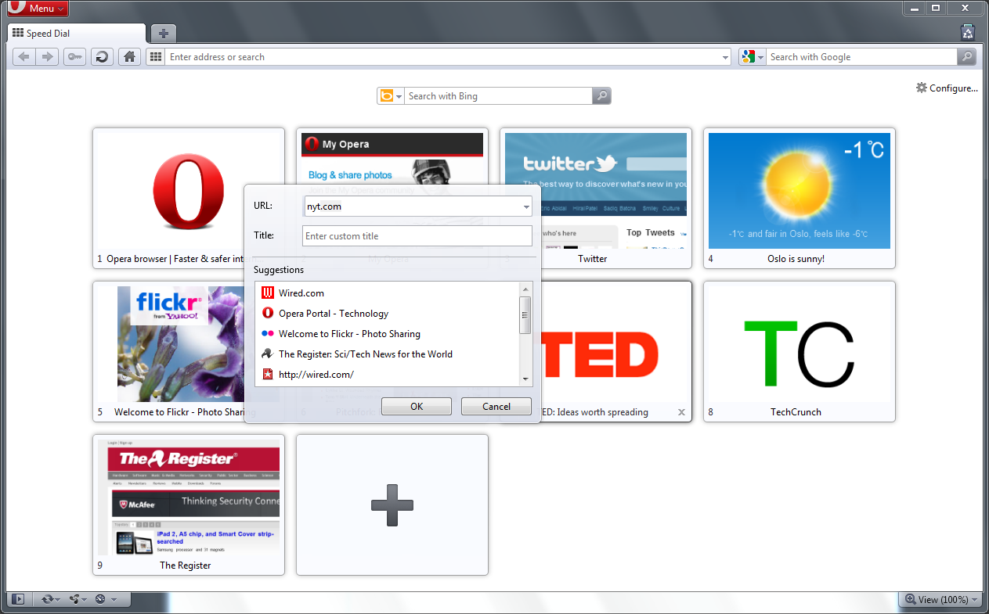The height and width of the screenshot is (614, 989).
Task: Confirm the dialog with OK
Action: click(417, 407)
